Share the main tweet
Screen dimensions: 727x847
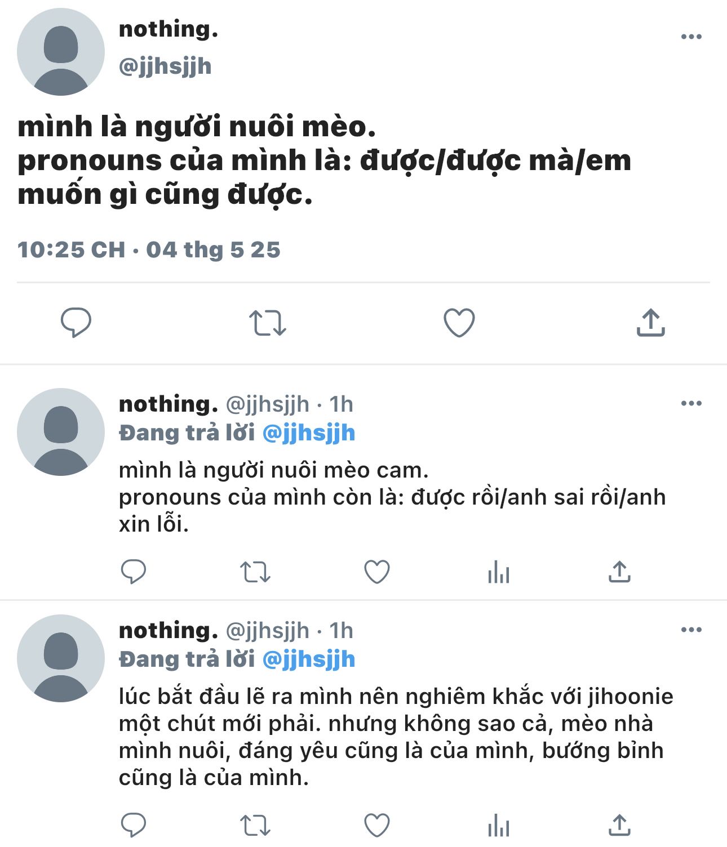tap(651, 323)
